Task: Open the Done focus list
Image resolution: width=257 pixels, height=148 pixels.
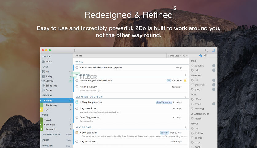Action: coord(56,90)
